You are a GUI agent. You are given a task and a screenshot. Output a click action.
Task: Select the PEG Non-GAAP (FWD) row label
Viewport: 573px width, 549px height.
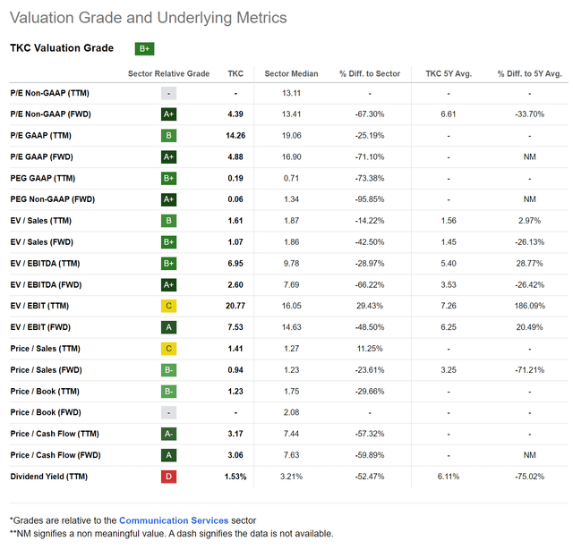(x=53, y=199)
